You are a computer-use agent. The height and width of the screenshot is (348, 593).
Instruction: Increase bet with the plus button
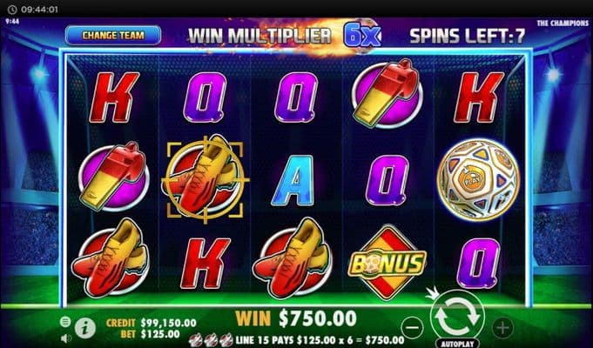tap(502, 327)
